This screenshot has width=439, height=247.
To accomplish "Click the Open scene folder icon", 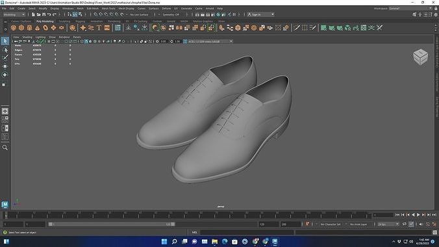I will coord(38,14).
